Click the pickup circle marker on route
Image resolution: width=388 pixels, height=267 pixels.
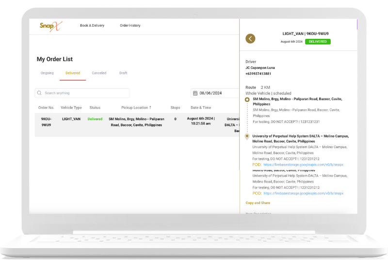coord(247,100)
